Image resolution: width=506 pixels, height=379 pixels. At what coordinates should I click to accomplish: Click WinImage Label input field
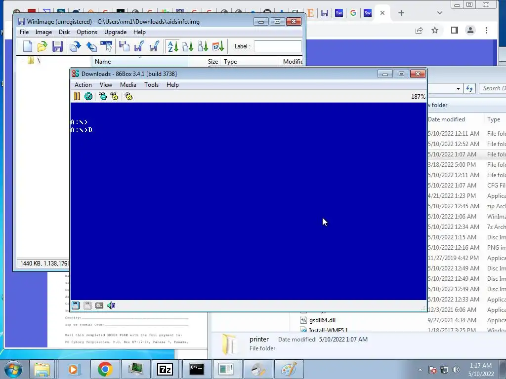pyautogui.click(x=278, y=46)
